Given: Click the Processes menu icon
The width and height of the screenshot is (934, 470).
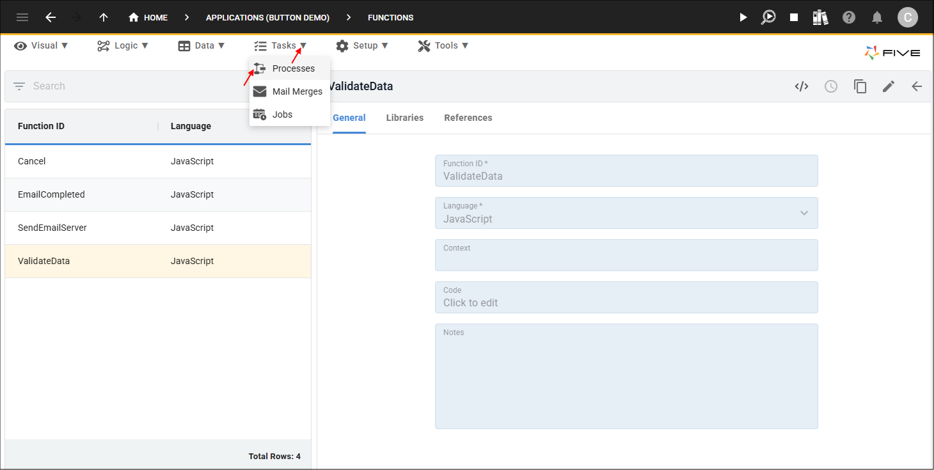Looking at the screenshot, I should click(260, 68).
